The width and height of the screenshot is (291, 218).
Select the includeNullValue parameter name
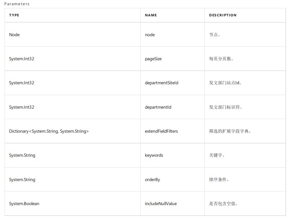pos(161,204)
